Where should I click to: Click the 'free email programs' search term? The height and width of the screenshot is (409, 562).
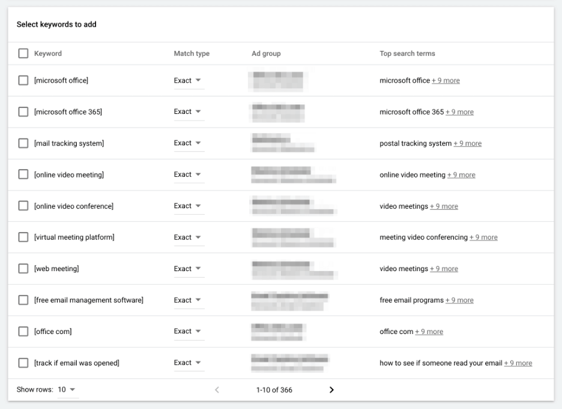click(x=411, y=300)
